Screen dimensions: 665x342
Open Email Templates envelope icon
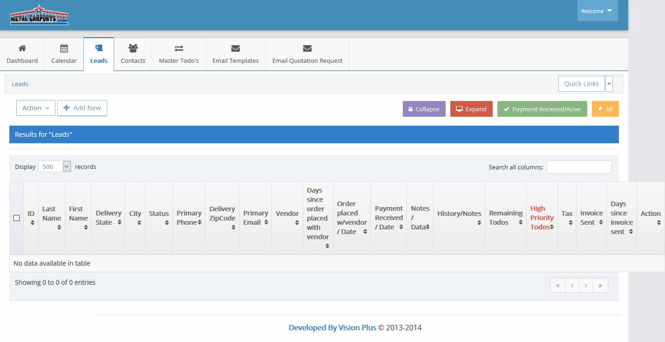tap(236, 48)
